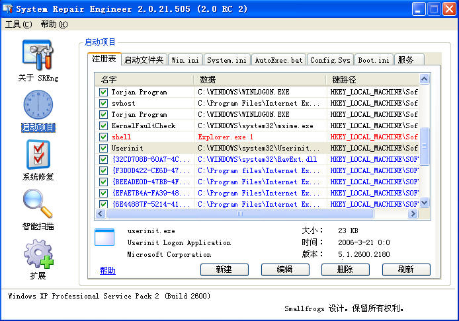Click the Windows XP Professional status text

109,296
